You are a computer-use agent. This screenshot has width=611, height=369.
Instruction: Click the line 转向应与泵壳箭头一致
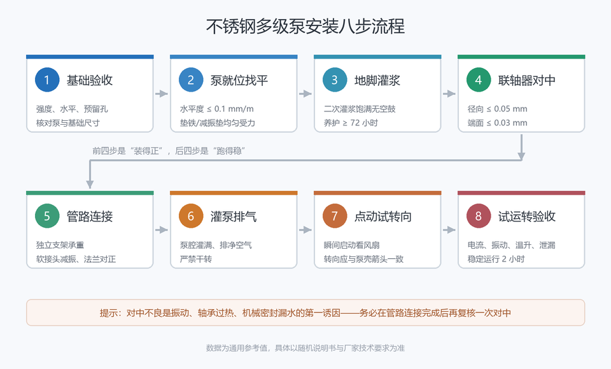363,259
